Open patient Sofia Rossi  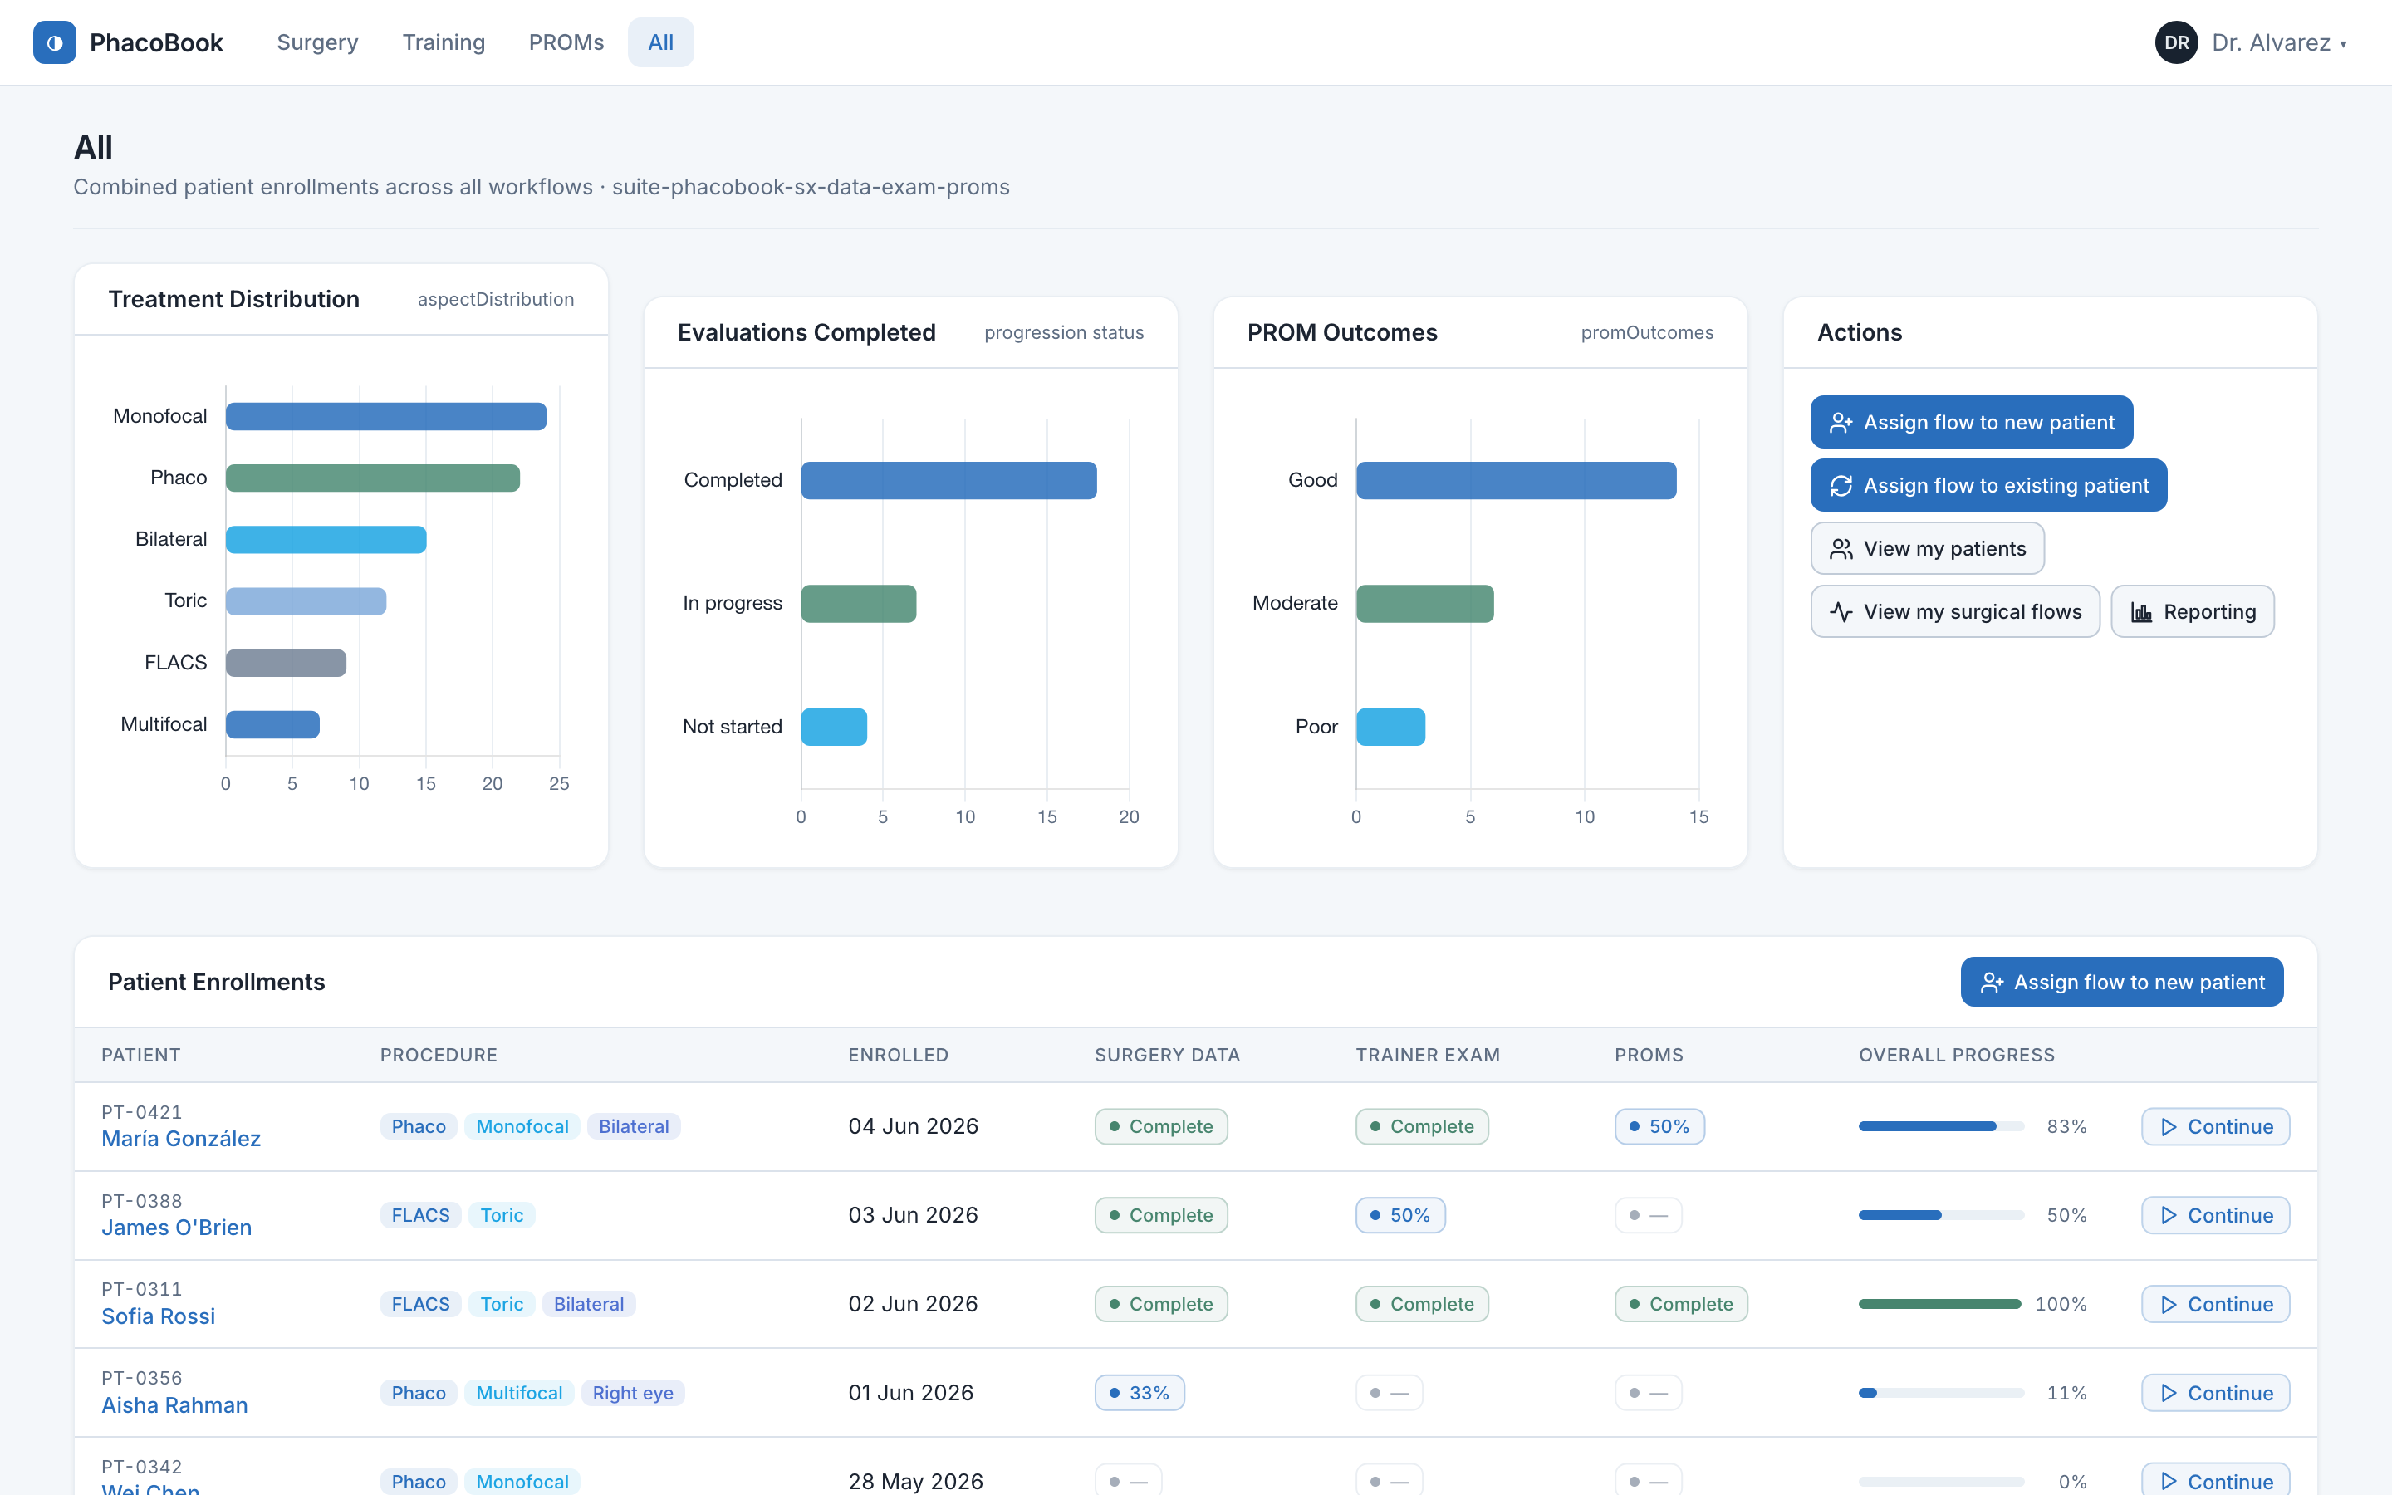158,1316
